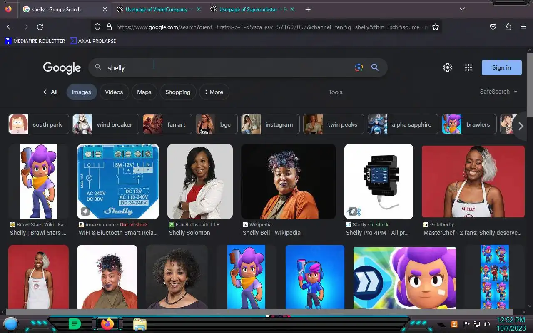Open Shelly Pro 4PM product image
This screenshot has height=333, width=533.
point(379,181)
